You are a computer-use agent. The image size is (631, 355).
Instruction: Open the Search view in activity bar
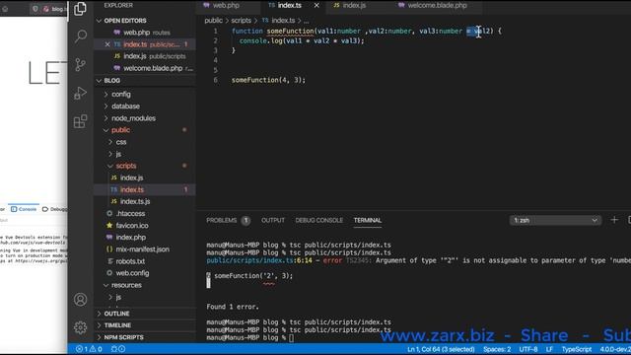(80, 36)
